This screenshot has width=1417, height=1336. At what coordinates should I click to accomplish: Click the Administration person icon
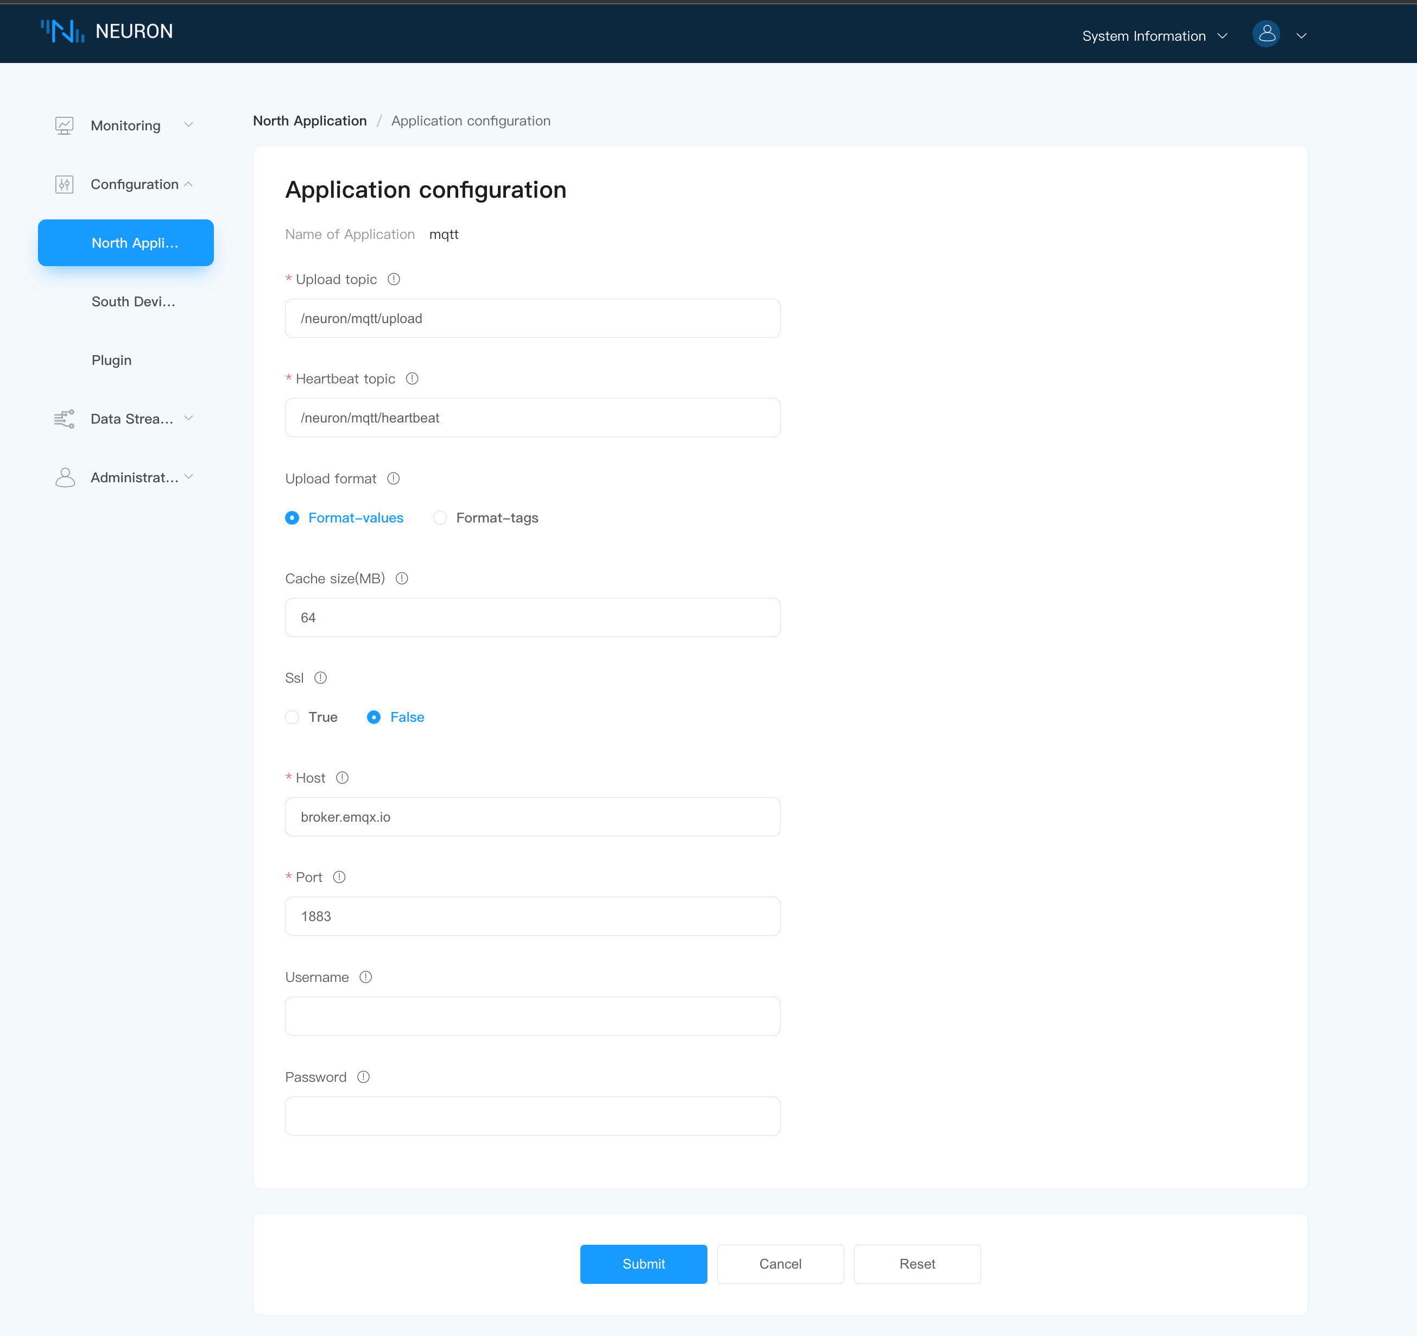tap(65, 477)
